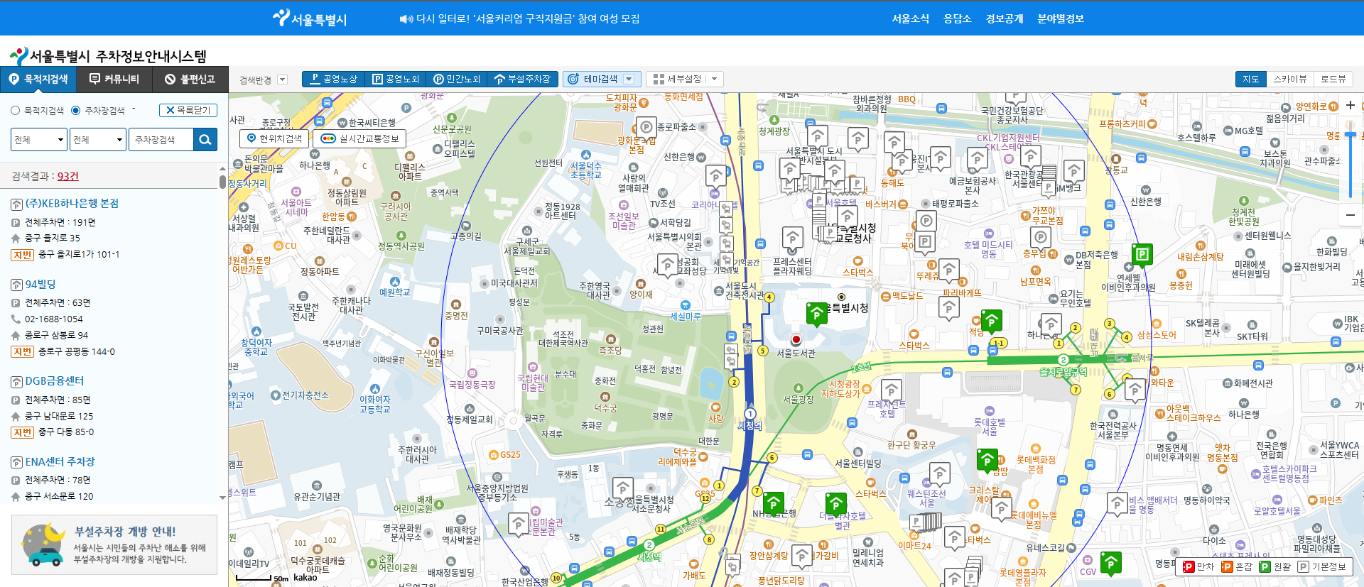Switch to the 커뮤니티 tab

point(114,79)
